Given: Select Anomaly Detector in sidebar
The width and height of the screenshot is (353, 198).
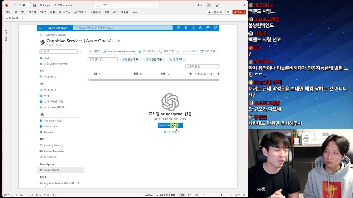Looking at the screenshot, I should pyautogui.click(x=53, y=145).
